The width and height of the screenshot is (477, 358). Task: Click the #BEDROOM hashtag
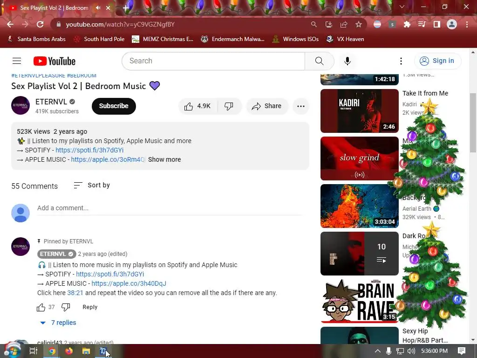82,76
